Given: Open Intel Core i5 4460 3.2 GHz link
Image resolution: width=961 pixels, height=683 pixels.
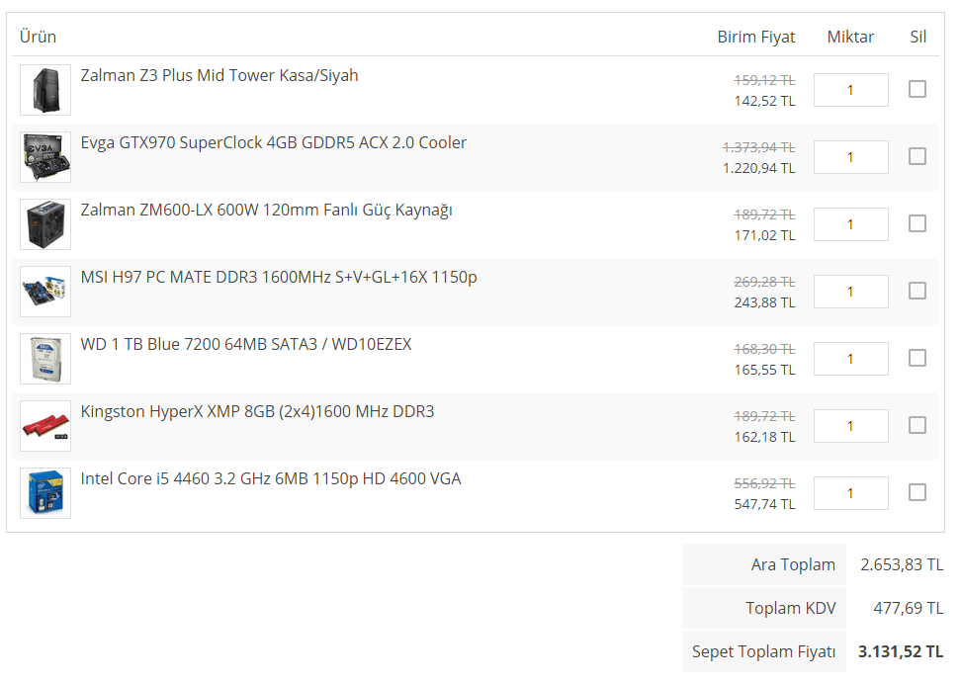Looking at the screenshot, I should tap(271, 479).
